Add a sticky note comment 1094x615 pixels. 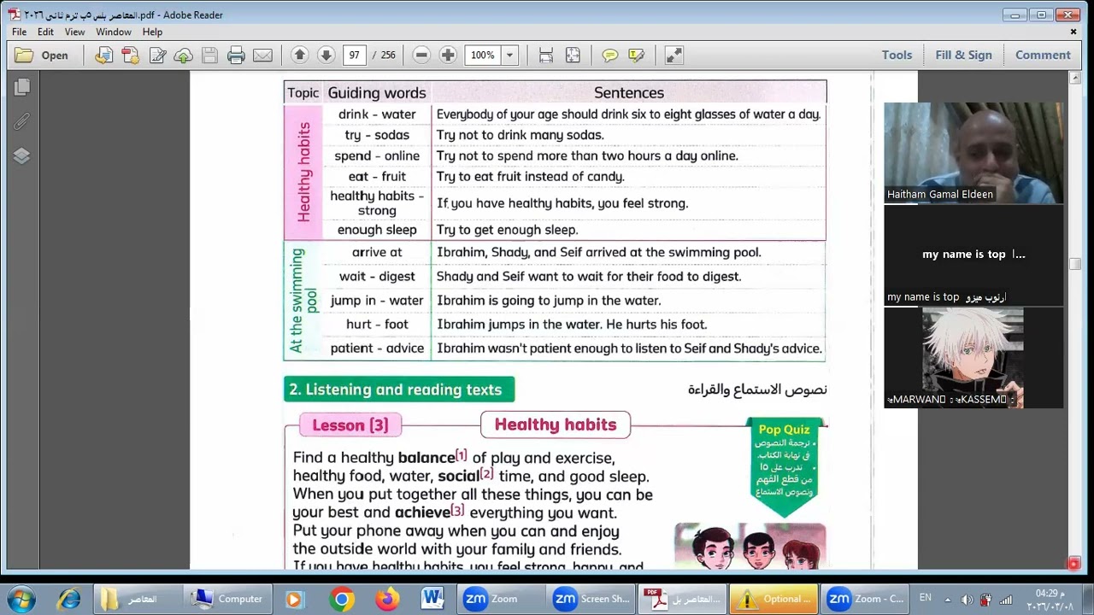click(609, 55)
